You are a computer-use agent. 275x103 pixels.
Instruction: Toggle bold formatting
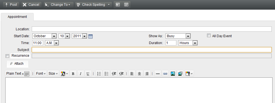click(x=73, y=74)
